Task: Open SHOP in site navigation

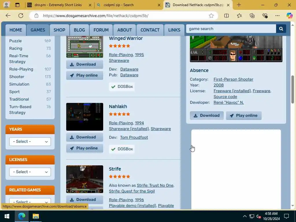Action: tap(59, 30)
